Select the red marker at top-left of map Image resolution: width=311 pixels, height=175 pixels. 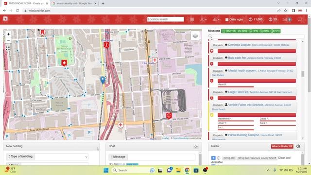(x=42, y=33)
